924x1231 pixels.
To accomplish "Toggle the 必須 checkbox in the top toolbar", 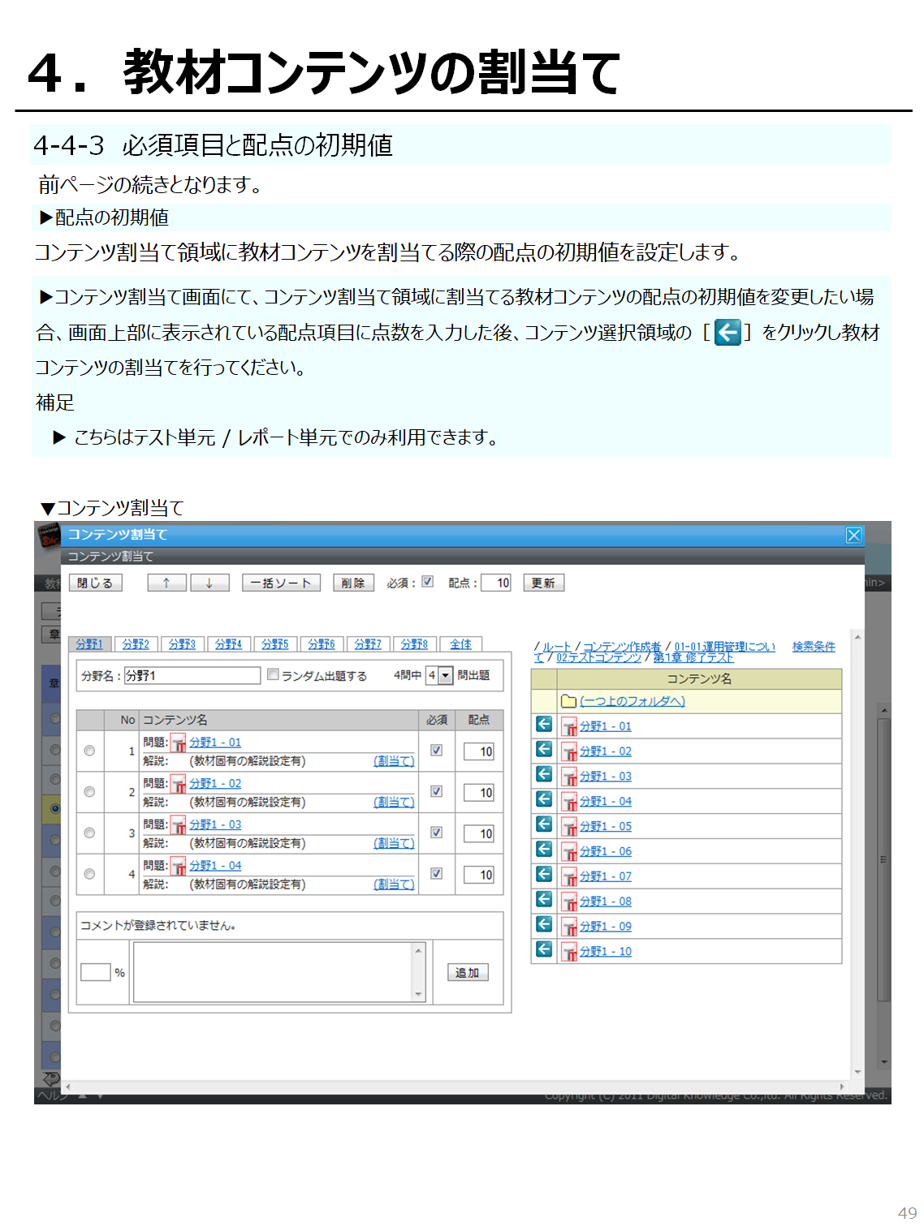I will tap(428, 582).
